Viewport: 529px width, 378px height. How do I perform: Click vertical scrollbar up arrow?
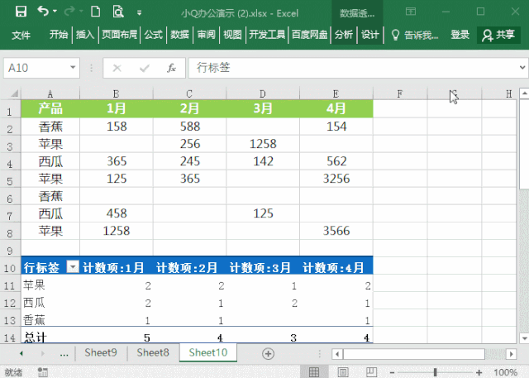[524, 93]
